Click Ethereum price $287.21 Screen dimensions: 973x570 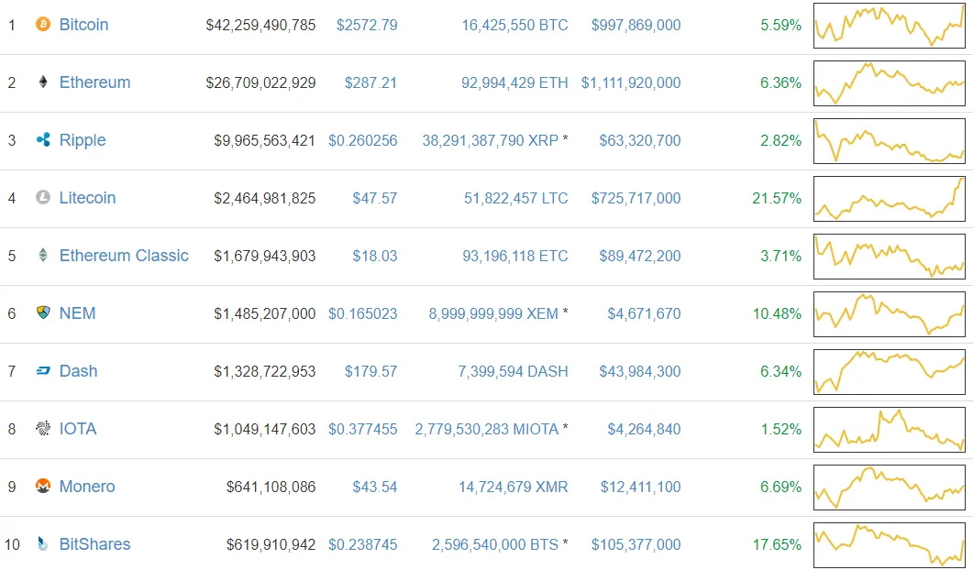pyautogui.click(x=370, y=82)
